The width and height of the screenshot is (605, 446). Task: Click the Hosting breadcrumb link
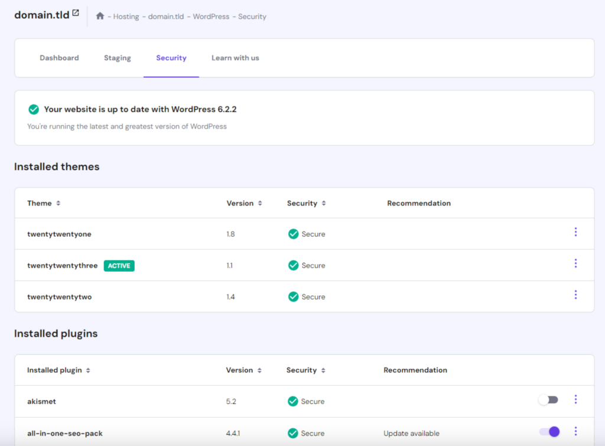126,17
